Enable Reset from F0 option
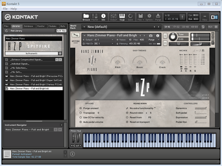222x166 pixels. [127, 117]
